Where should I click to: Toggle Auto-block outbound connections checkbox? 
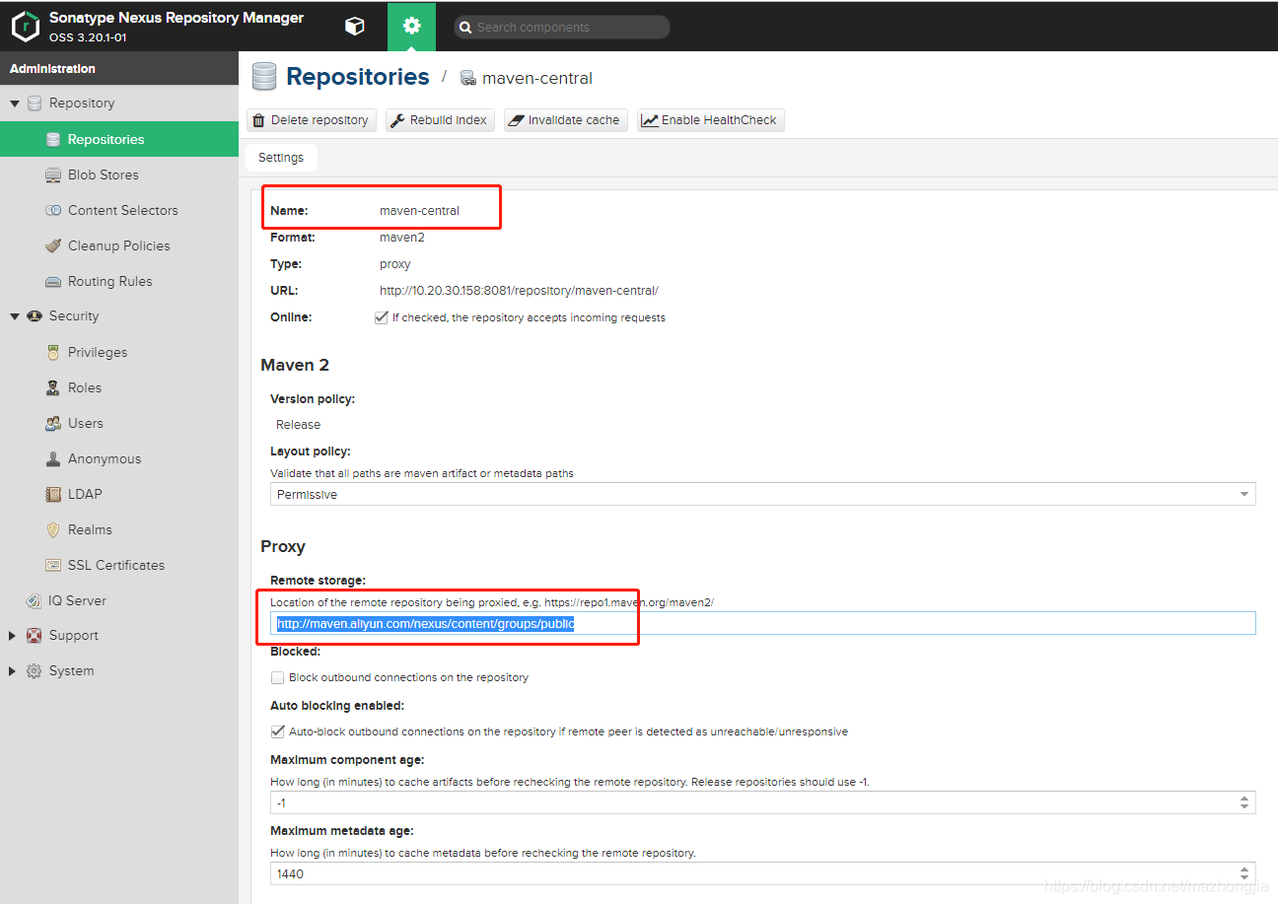[x=278, y=731]
